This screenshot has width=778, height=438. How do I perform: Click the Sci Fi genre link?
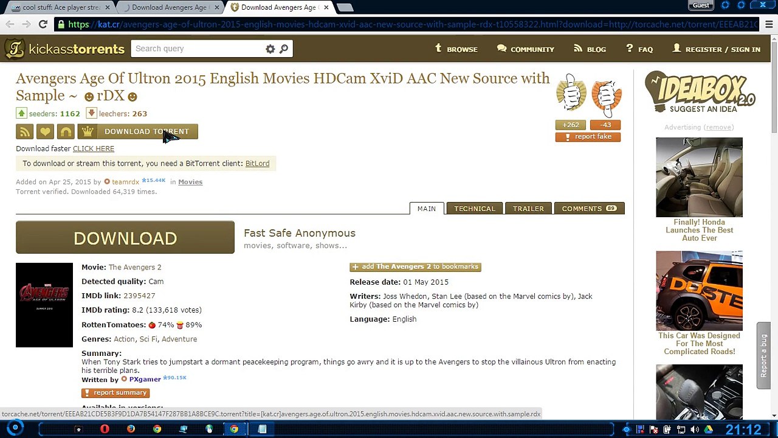point(148,339)
